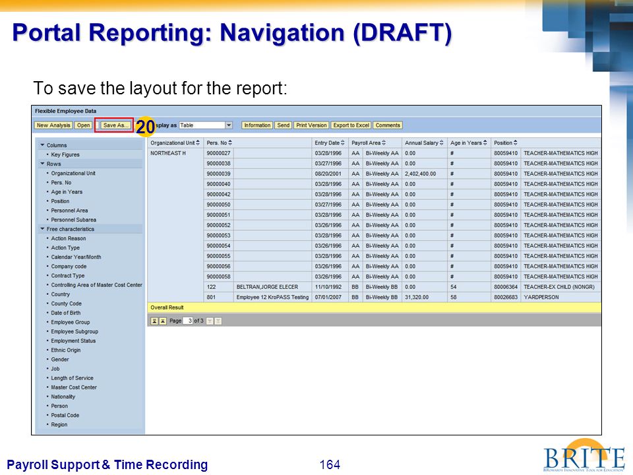Image resolution: width=633 pixels, height=475 pixels.
Task: Choose Action Type characteristic
Action: (x=65, y=247)
